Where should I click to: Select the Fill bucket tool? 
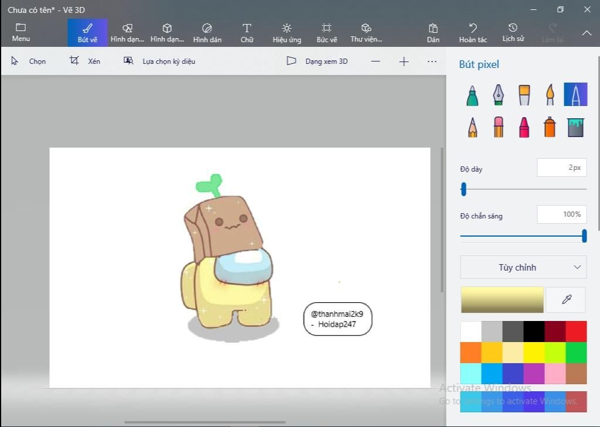click(575, 127)
